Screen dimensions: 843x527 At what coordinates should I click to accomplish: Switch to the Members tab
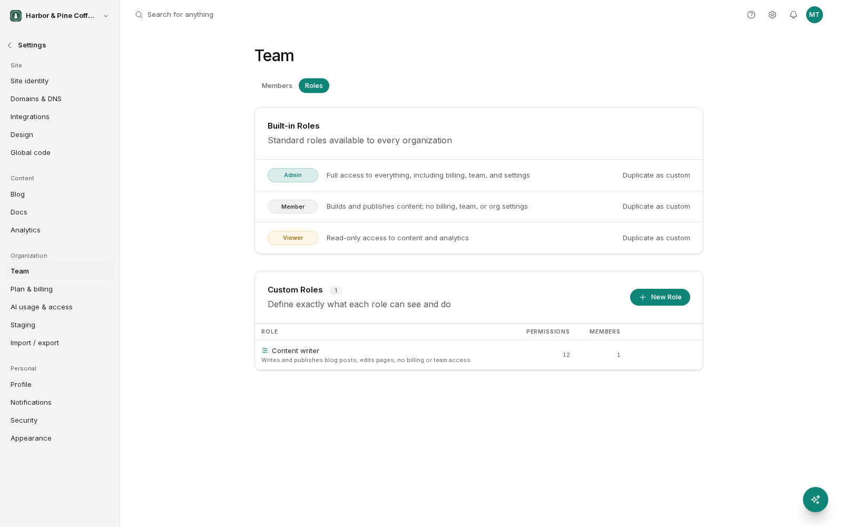[277, 86]
